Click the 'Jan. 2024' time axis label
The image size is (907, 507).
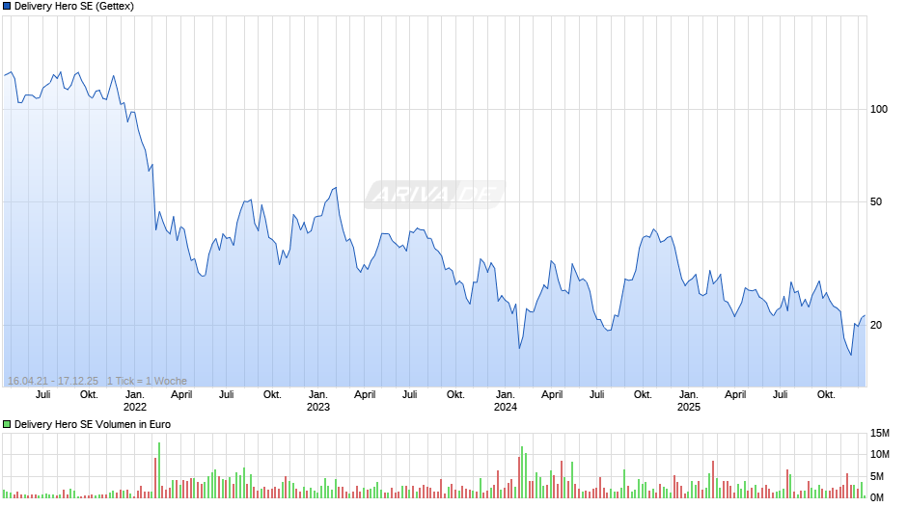pos(506,401)
